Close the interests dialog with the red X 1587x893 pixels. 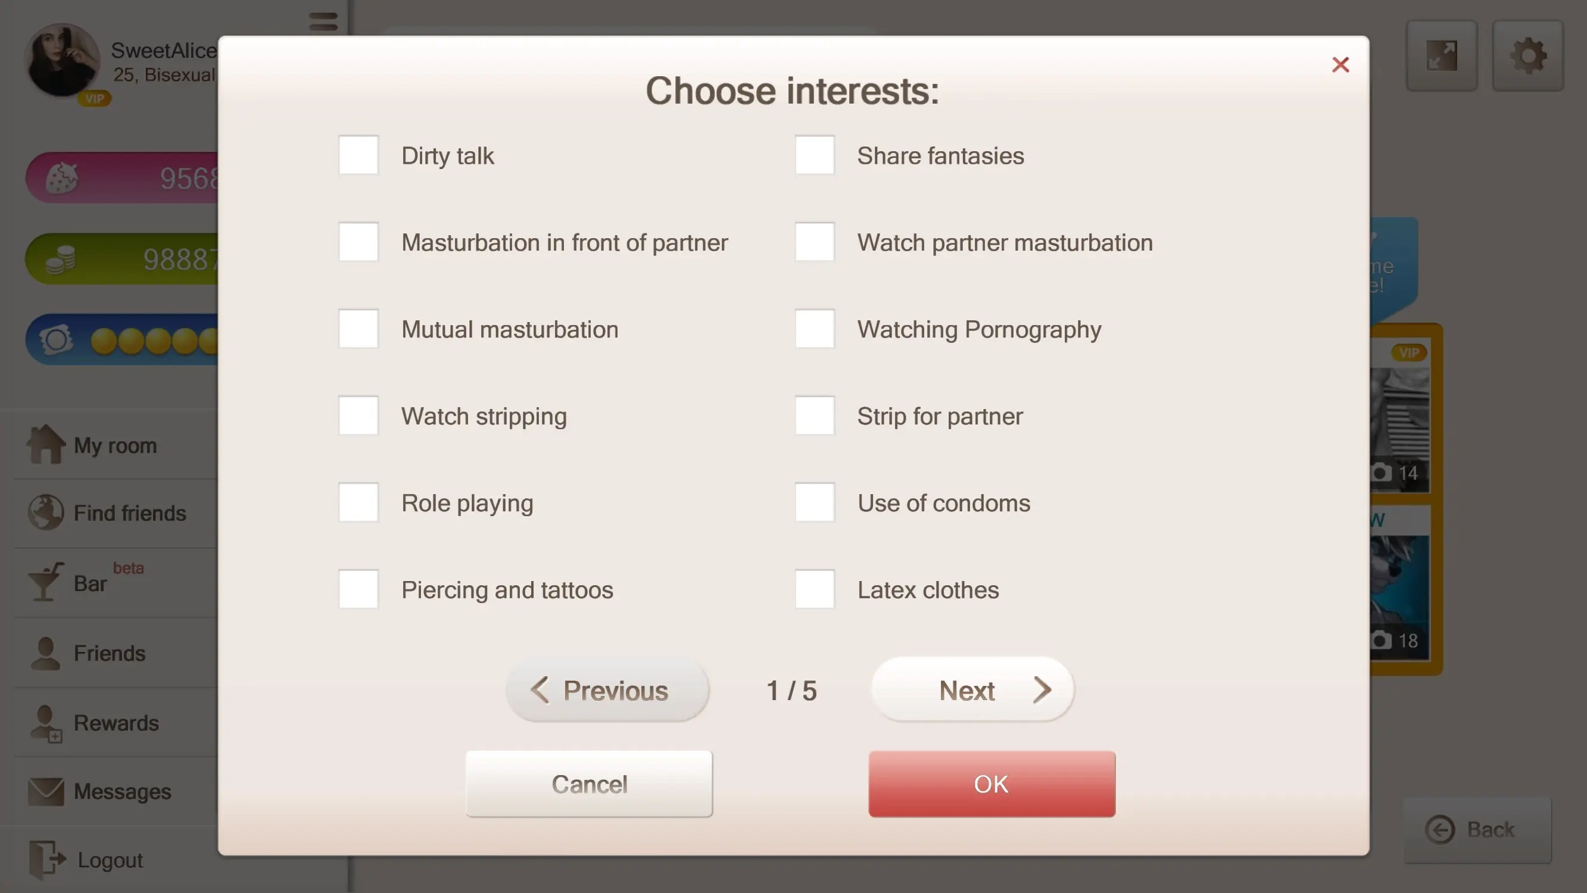point(1340,65)
